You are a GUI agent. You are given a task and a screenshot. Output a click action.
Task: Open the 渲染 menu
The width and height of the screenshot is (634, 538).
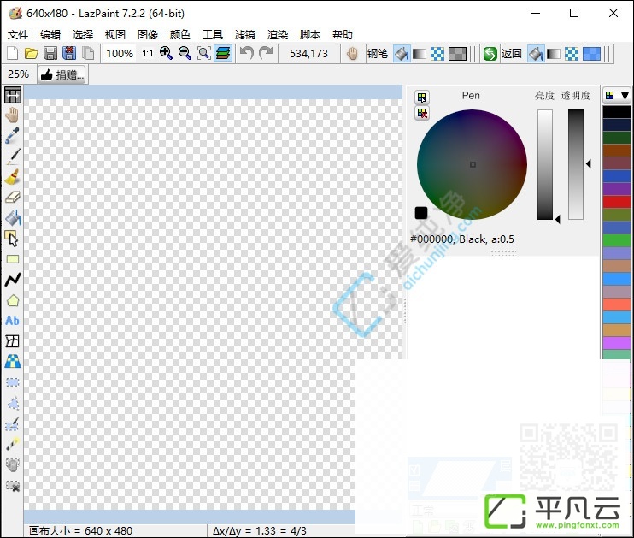278,34
